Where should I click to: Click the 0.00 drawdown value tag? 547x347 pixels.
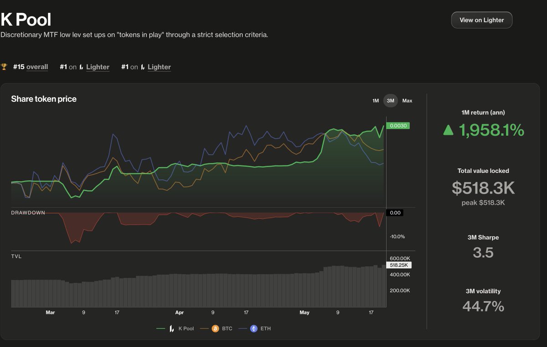pyautogui.click(x=395, y=212)
